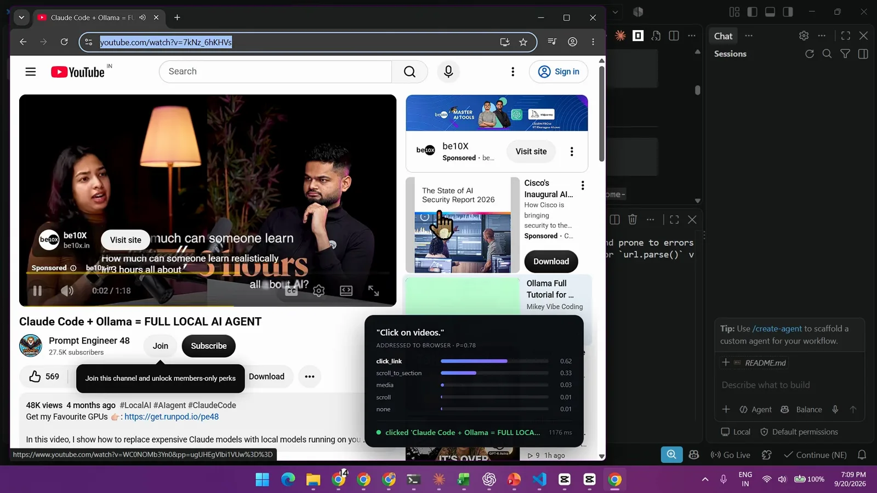Open the be10X sidebar ad options menu

[x=572, y=152]
